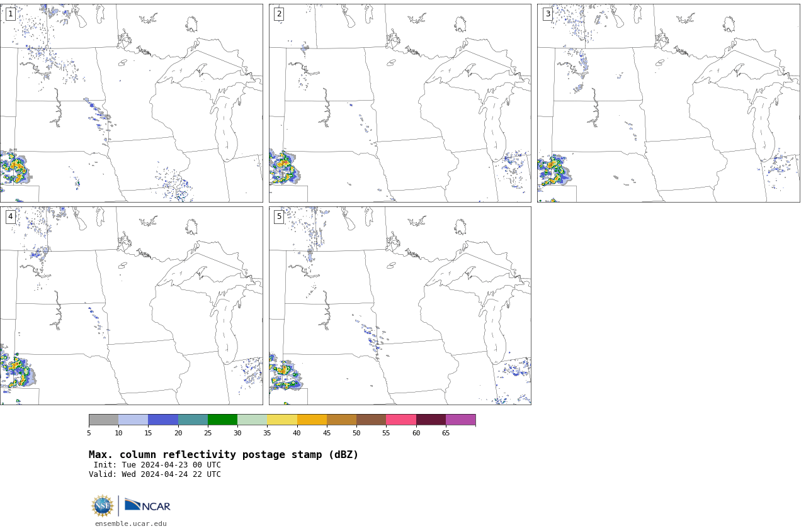Click the colorbar tick label 35
The image size is (806, 531).
[267, 433]
